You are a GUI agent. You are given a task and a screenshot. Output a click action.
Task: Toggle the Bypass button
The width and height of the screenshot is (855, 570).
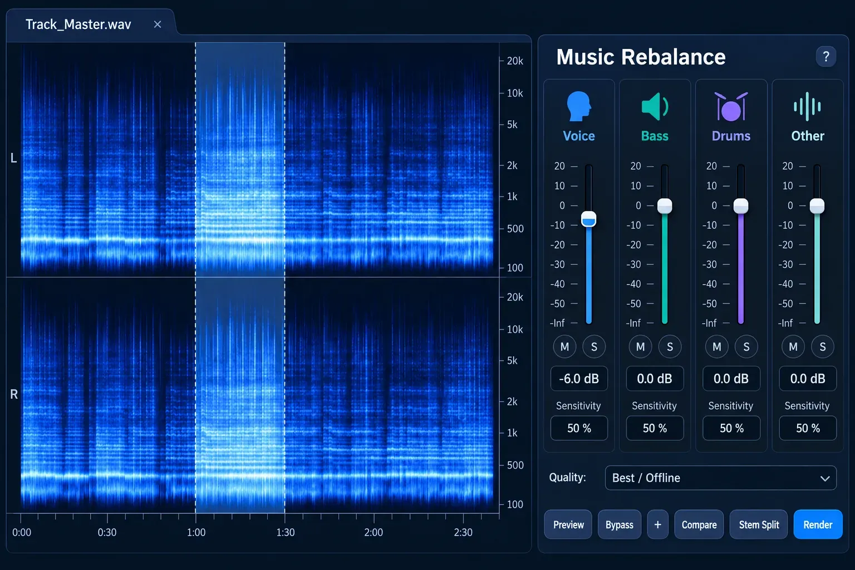pos(620,524)
